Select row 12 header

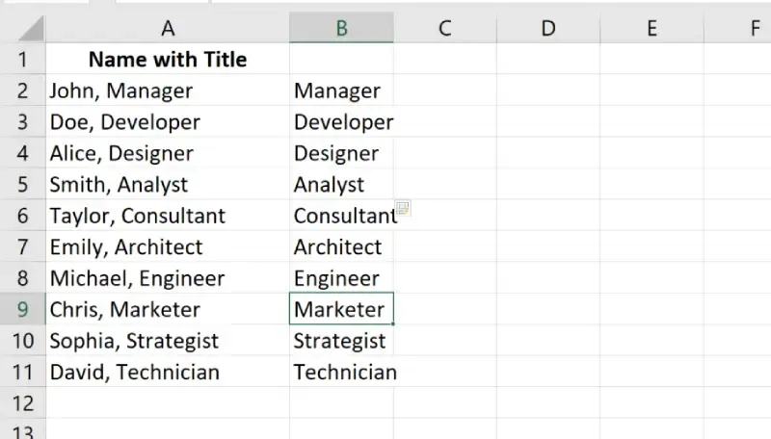coord(22,403)
